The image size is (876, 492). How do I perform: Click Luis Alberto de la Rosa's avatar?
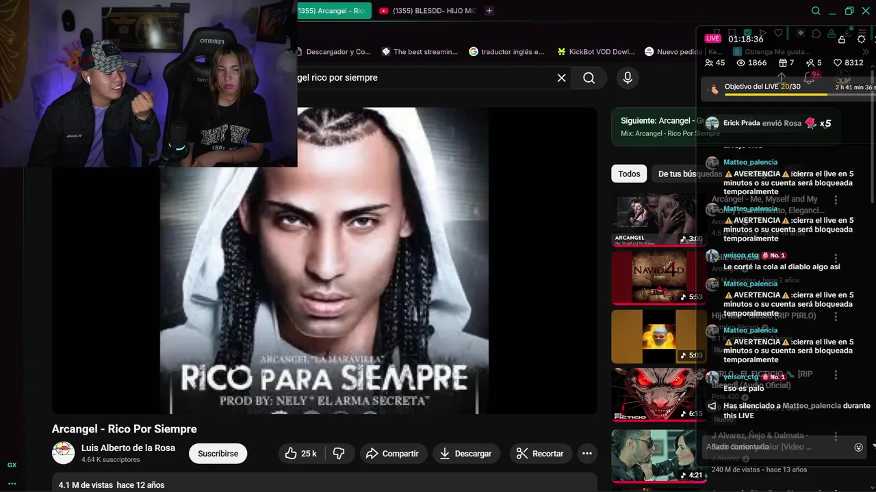click(x=64, y=453)
